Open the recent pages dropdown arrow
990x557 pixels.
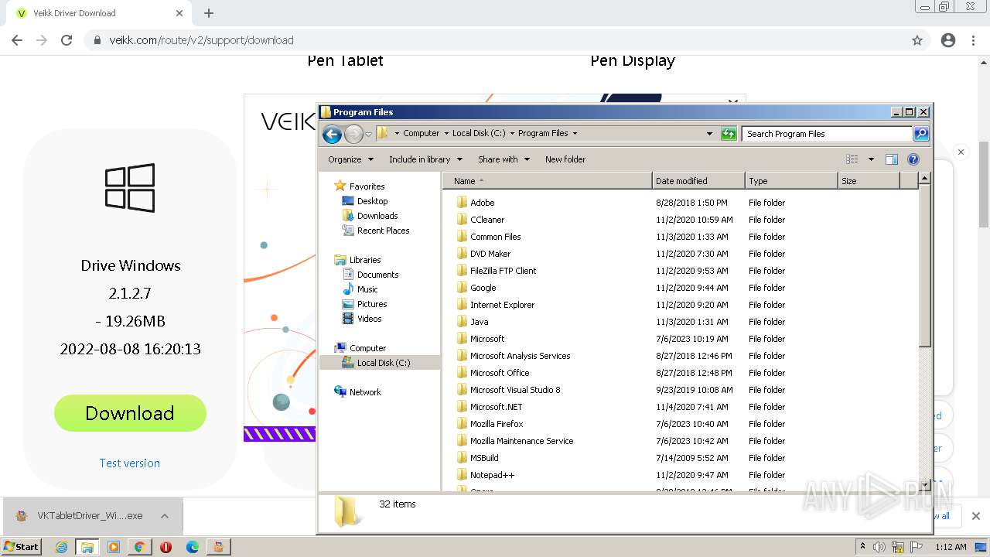[x=369, y=134]
